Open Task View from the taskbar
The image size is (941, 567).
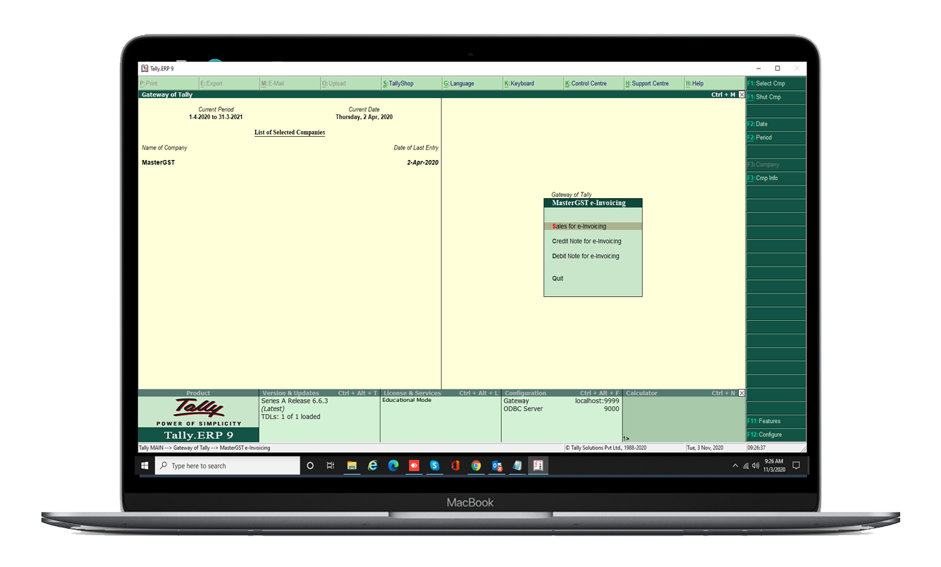(x=331, y=465)
